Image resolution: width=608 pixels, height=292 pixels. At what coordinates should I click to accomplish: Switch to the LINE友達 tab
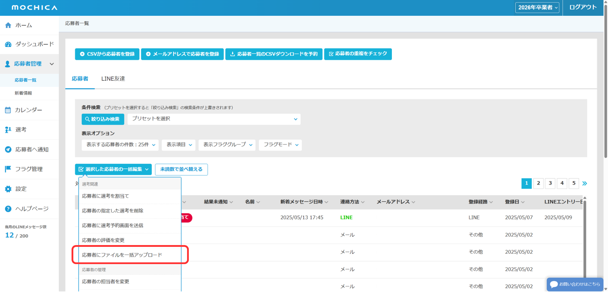[113, 79]
